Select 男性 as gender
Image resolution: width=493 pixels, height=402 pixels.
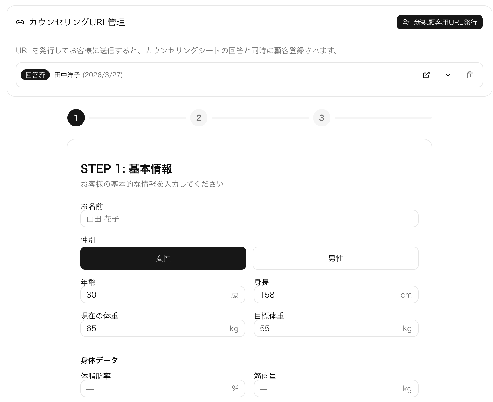(335, 258)
